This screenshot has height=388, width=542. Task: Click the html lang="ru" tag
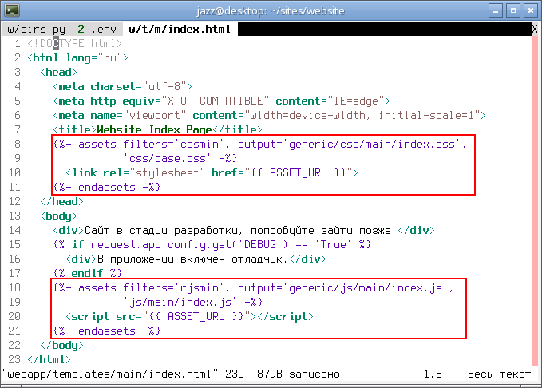point(77,57)
